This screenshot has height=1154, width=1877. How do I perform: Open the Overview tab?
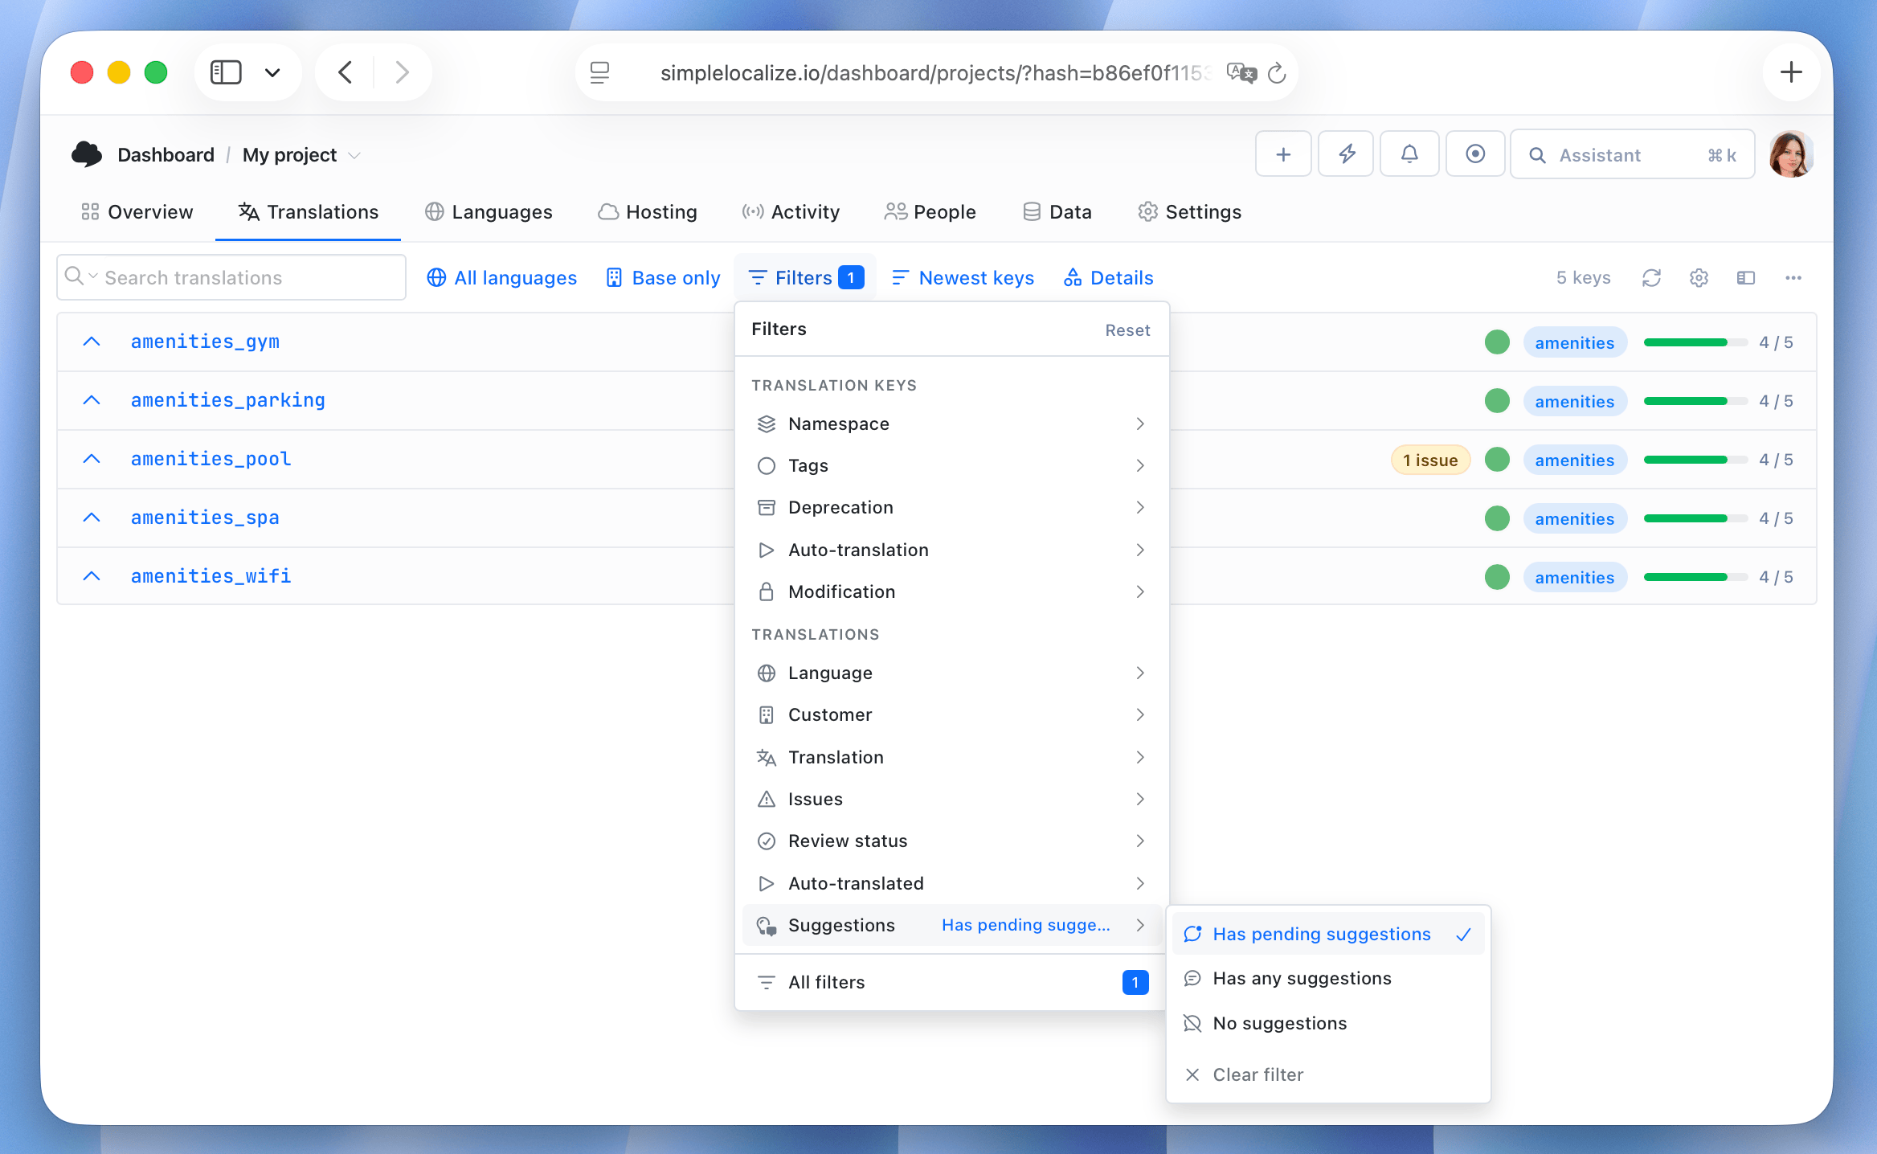click(137, 211)
